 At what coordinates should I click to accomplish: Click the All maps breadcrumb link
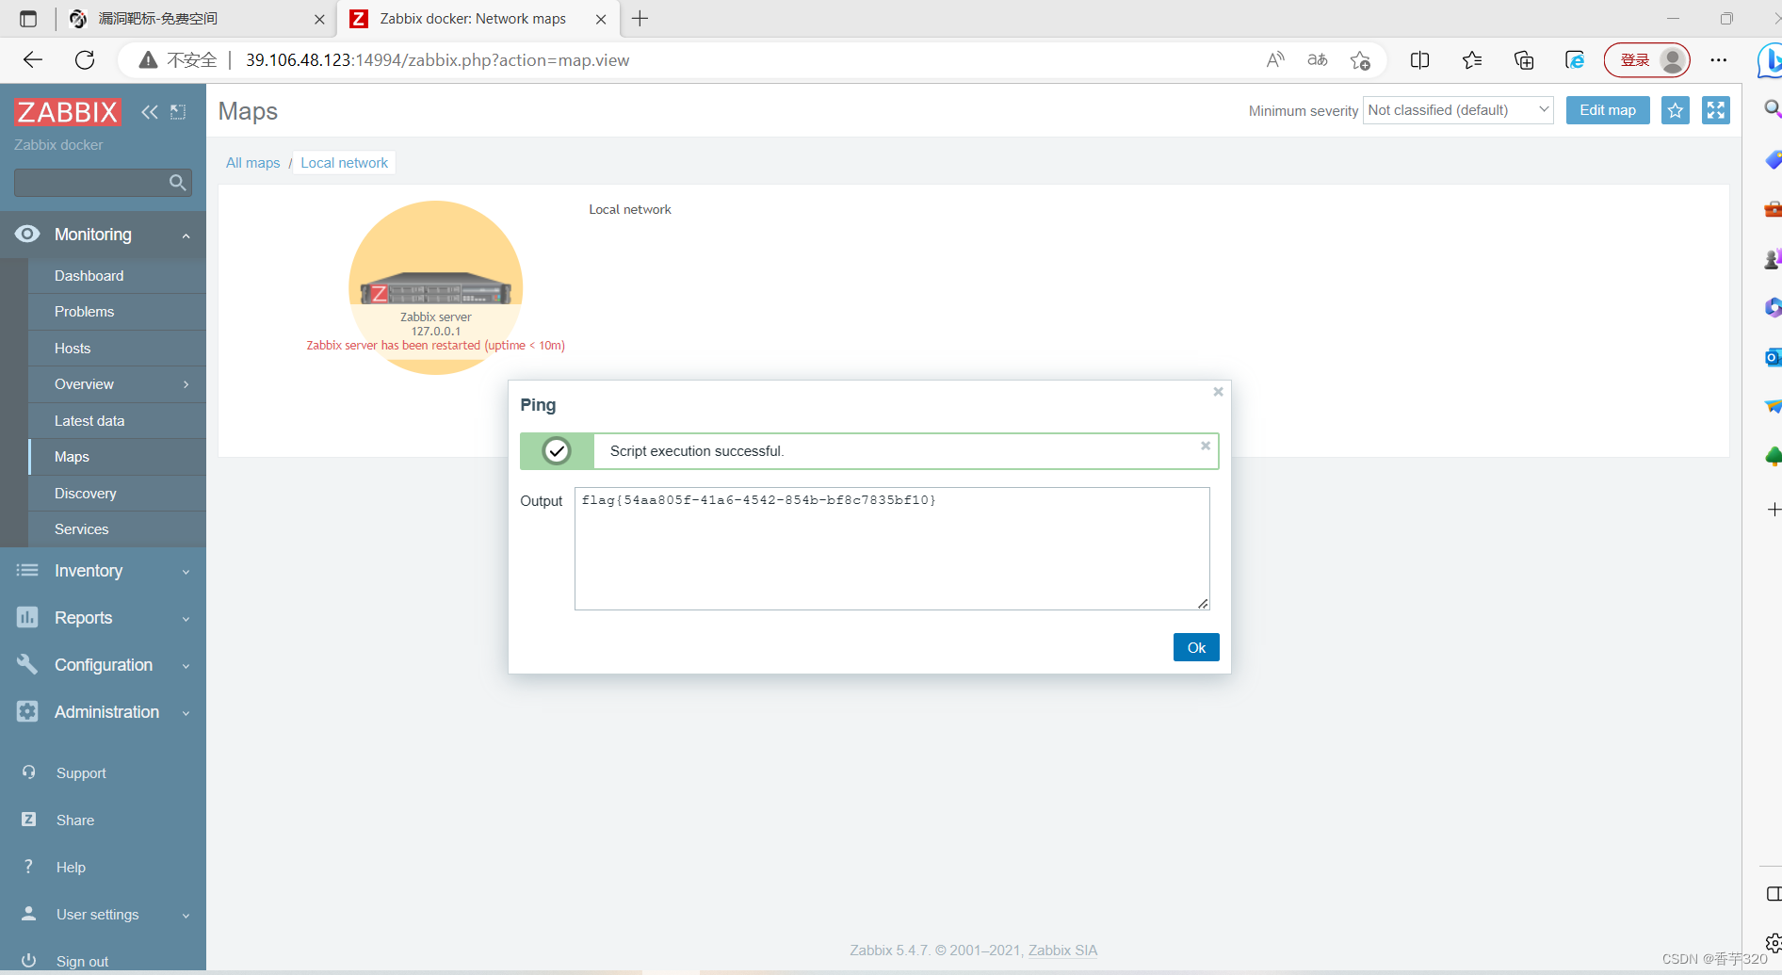253,163
